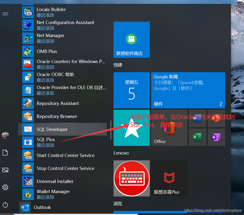Viewport: 244px width, 215px height.
Task: Open Net Manager icon
Action: [x=28, y=38]
